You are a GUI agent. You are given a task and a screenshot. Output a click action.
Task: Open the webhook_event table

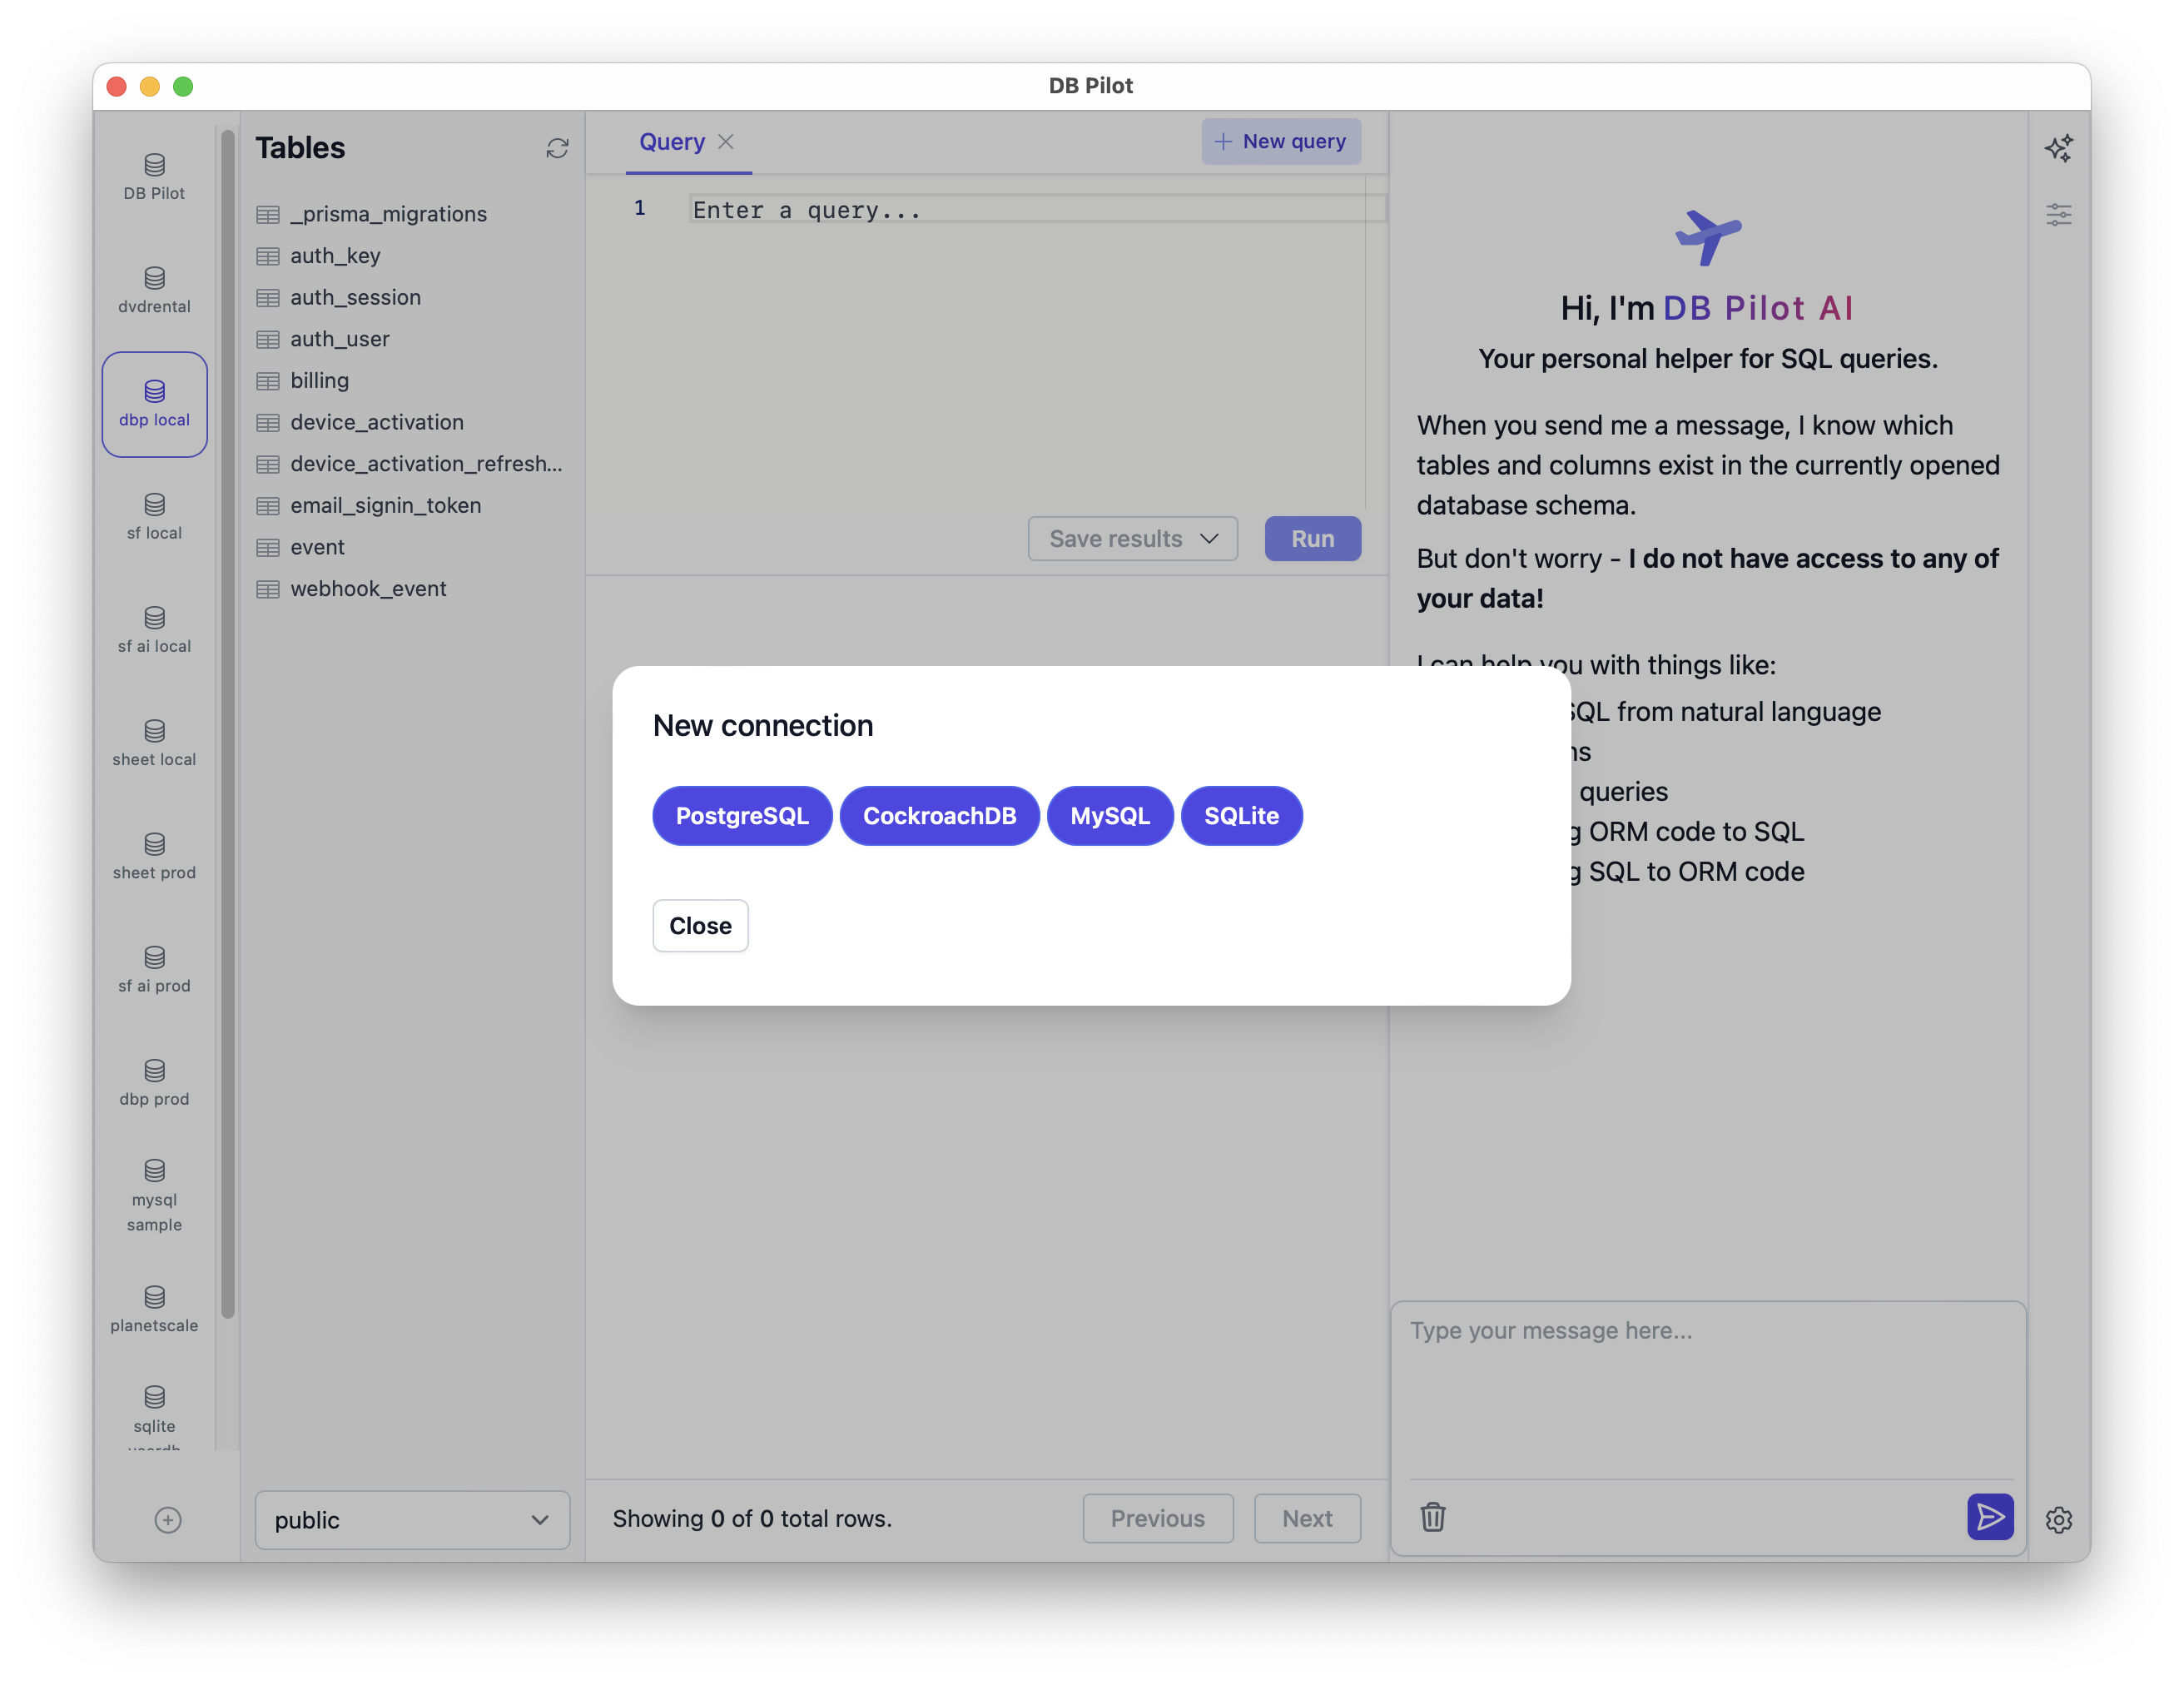(412, 589)
